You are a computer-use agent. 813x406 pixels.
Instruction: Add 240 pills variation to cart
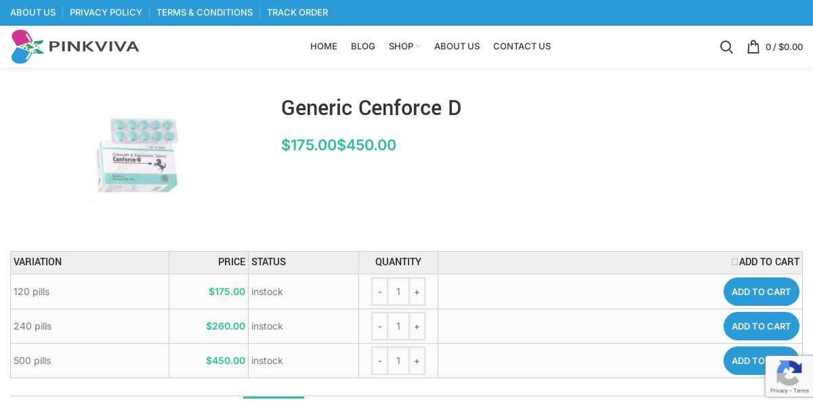(x=761, y=326)
